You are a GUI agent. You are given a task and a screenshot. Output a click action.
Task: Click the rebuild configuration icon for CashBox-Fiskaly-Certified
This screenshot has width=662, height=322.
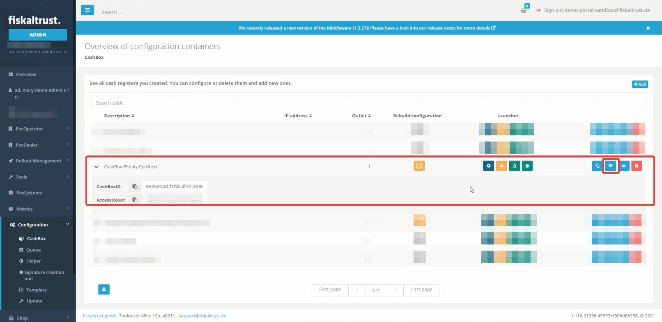pyautogui.click(x=419, y=166)
